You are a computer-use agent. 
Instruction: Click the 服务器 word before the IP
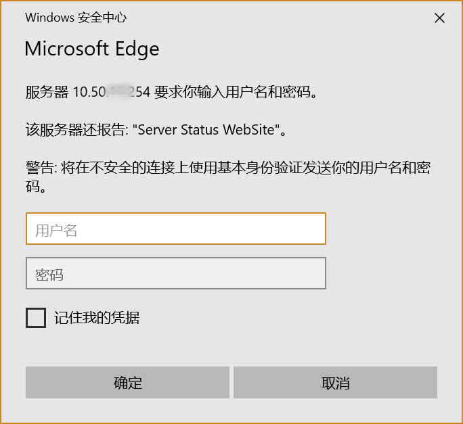point(46,92)
